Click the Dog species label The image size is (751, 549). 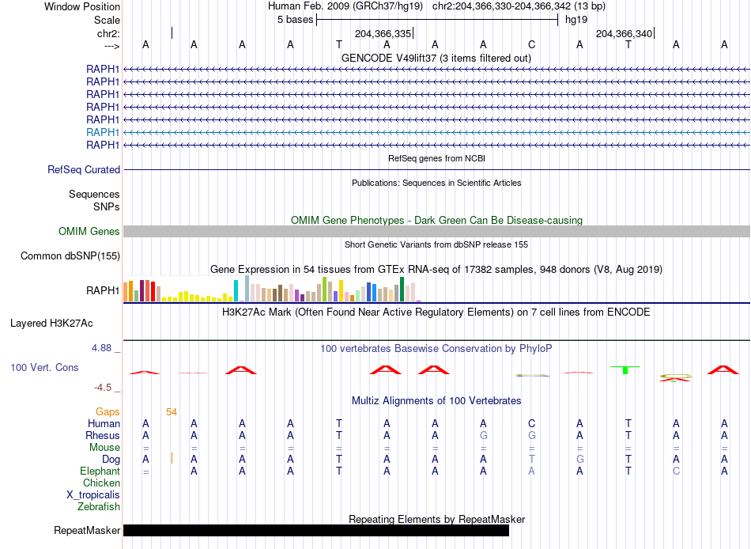pos(111,460)
